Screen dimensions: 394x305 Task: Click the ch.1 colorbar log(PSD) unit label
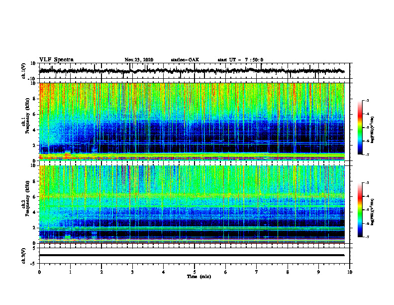pyautogui.click(x=373, y=130)
